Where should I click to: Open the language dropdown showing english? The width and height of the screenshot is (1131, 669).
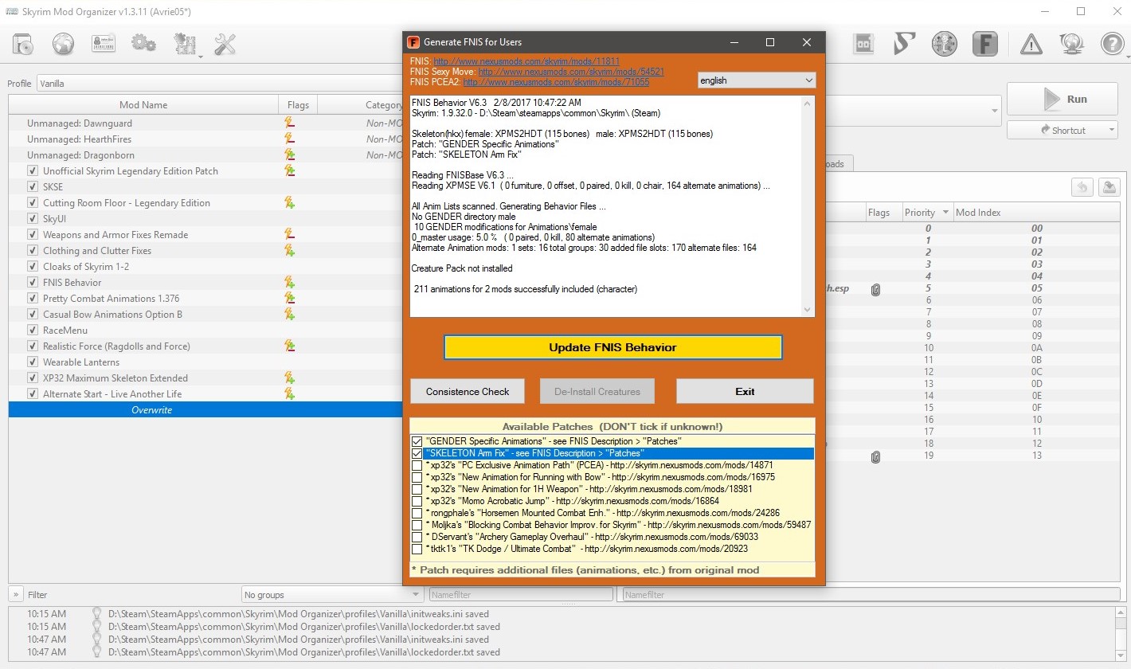[757, 80]
